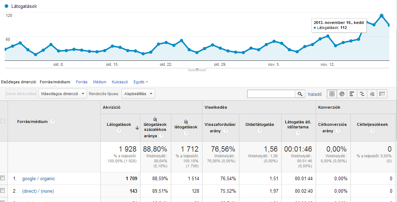This screenshot has height=202, width=397.
Task: Click the magnifier search button
Action: (300, 94)
